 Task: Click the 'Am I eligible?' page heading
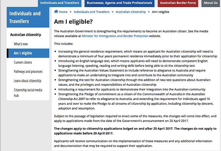73,22
